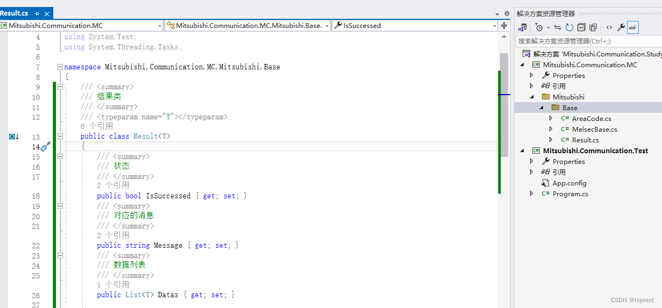Collapse the Mitsubishi.Communication.Test project

[x=522, y=151]
